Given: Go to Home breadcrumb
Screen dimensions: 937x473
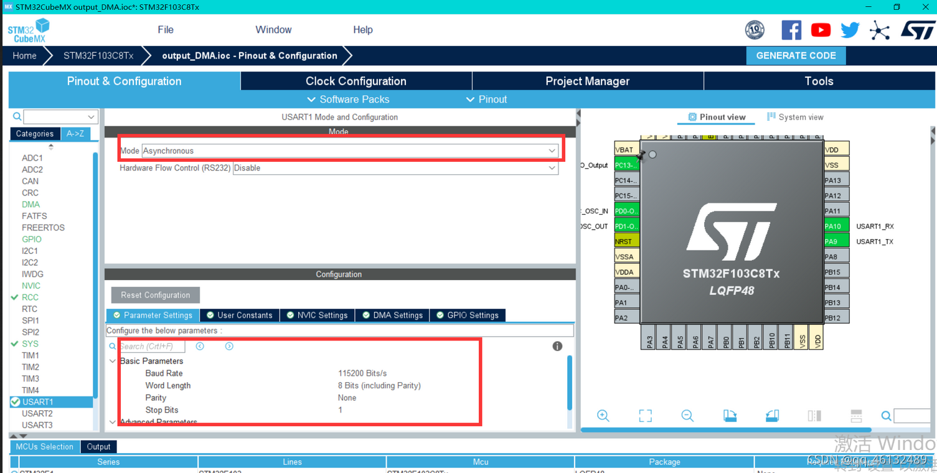Looking at the screenshot, I should pyautogui.click(x=24, y=55).
